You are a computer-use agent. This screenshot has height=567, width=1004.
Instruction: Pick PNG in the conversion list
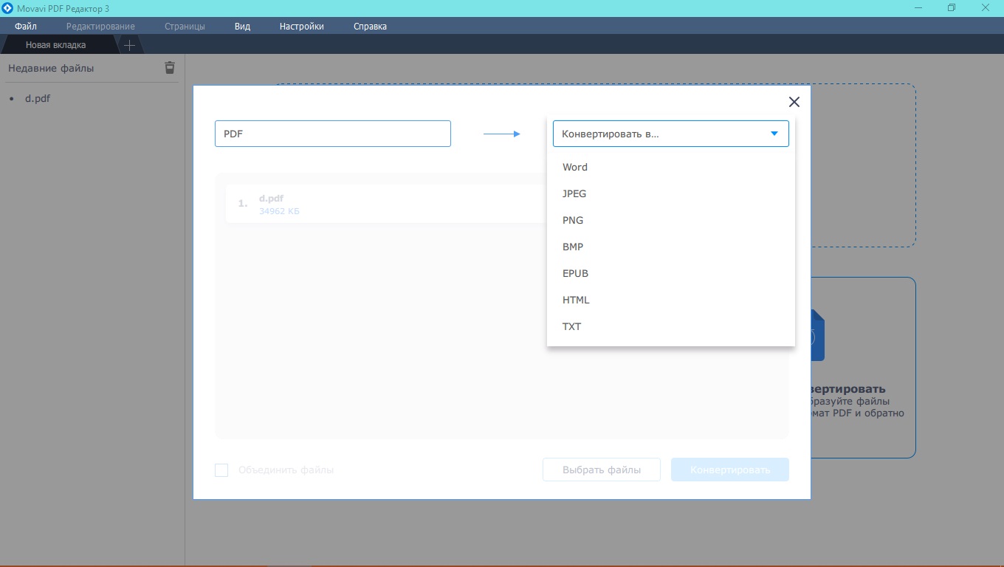(573, 220)
